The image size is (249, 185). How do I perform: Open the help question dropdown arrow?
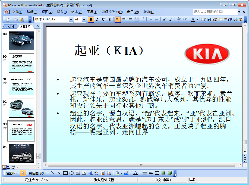click(239, 12)
